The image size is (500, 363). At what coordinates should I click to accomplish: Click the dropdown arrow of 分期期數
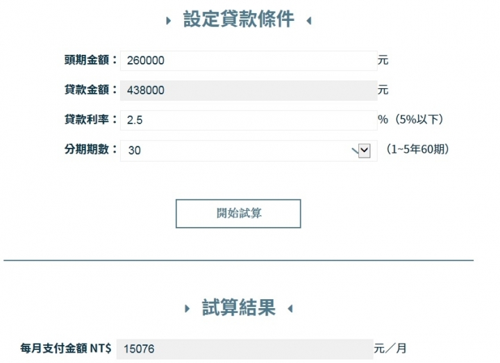click(364, 151)
